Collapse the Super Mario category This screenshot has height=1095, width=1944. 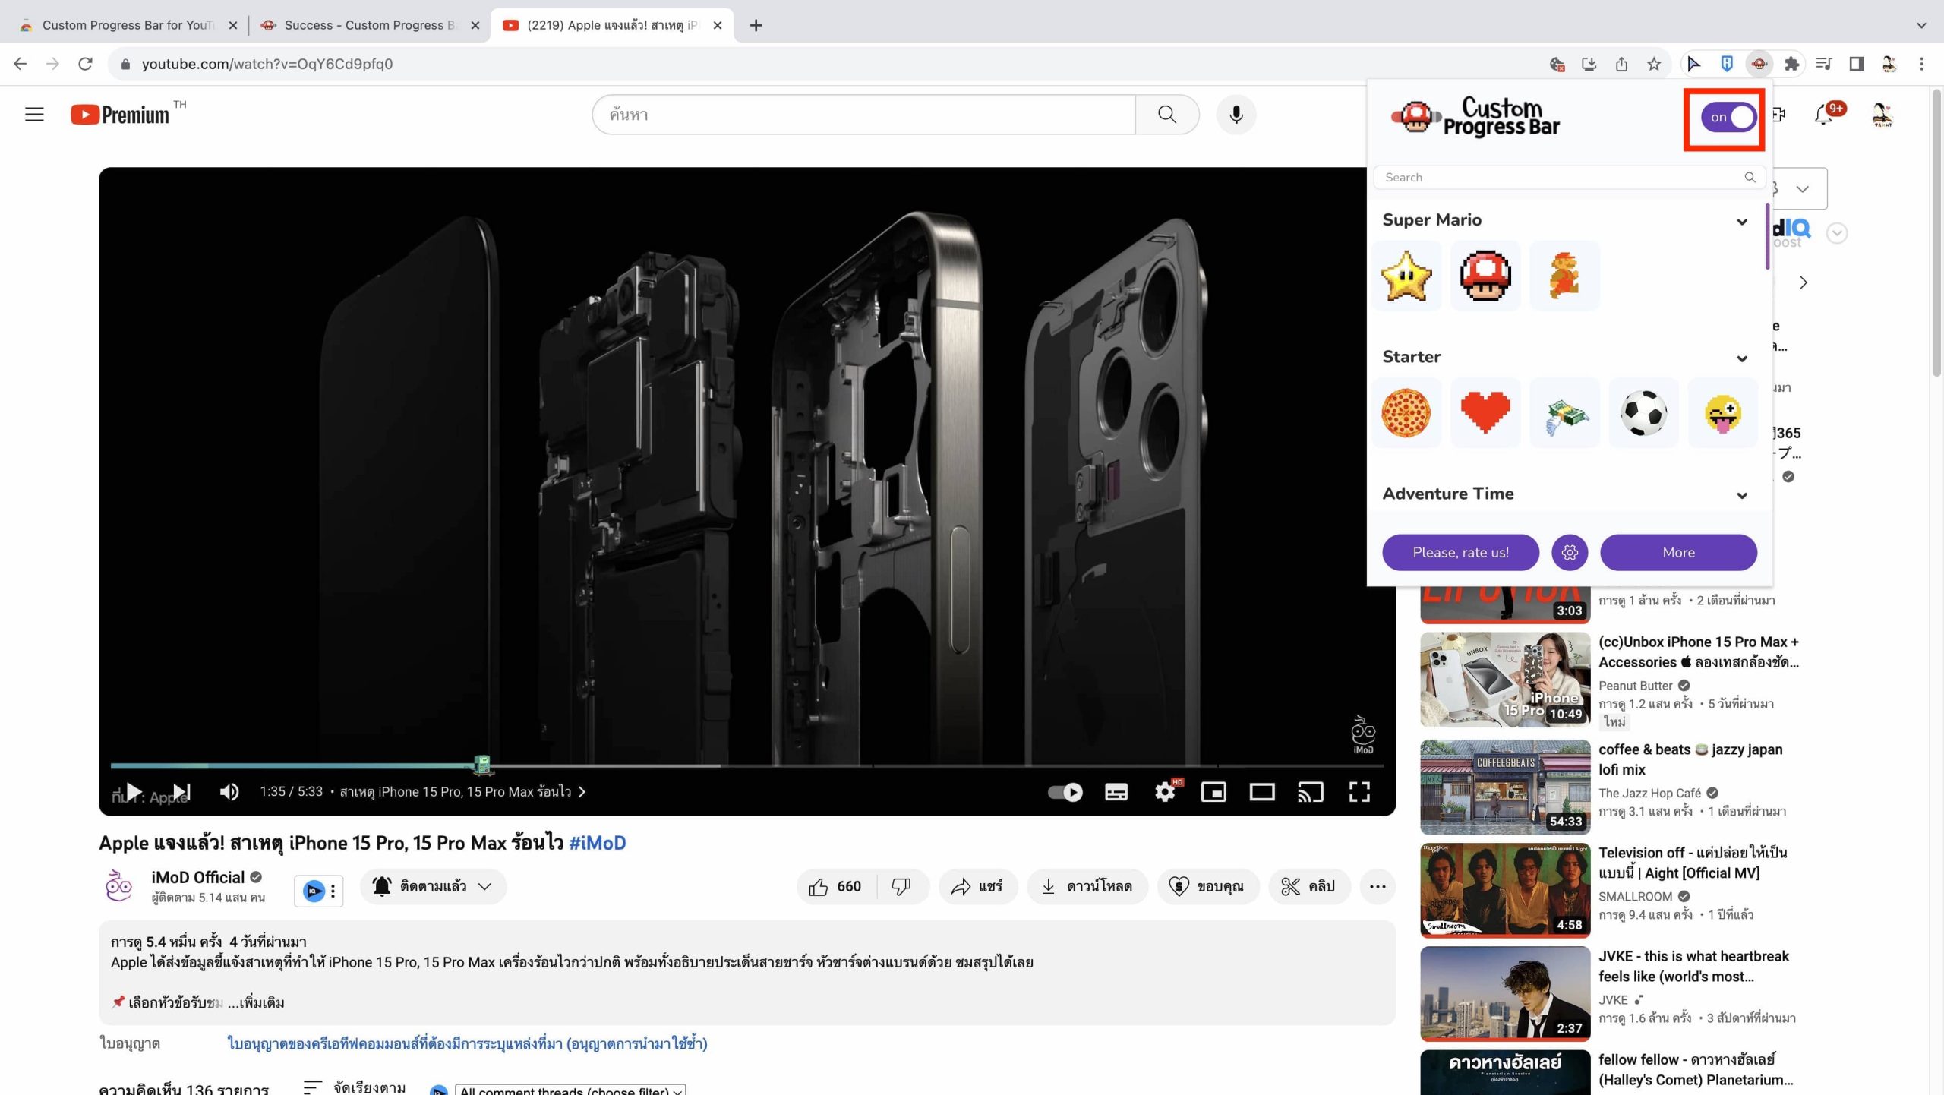click(1741, 222)
